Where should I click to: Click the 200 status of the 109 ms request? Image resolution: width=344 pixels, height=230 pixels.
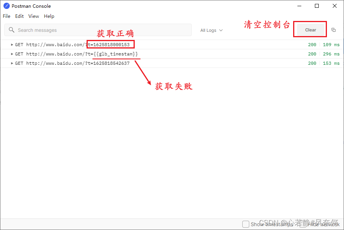312,45
